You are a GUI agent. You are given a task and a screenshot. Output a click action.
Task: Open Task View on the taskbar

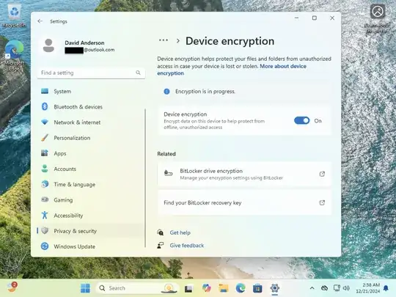tap(189, 288)
